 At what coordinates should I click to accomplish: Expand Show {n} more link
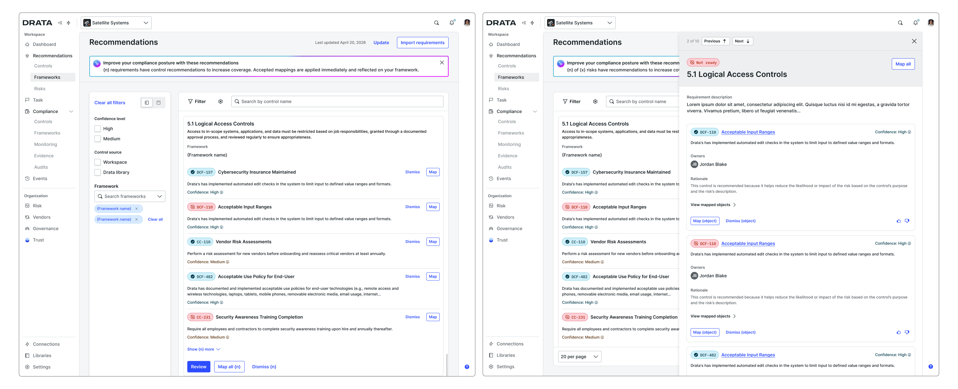(x=203, y=349)
